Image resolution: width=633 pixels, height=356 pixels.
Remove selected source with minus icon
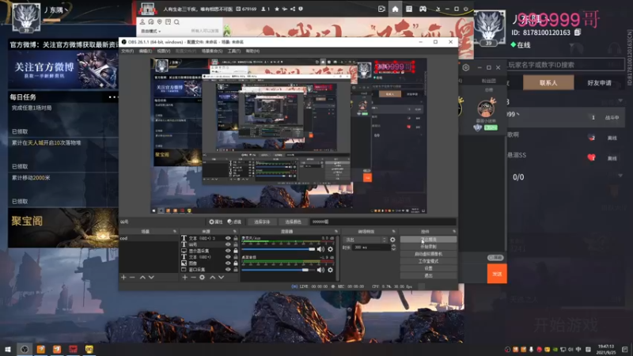tap(193, 278)
